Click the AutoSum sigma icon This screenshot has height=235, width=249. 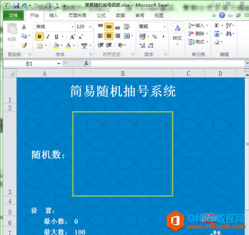[x=217, y=25]
